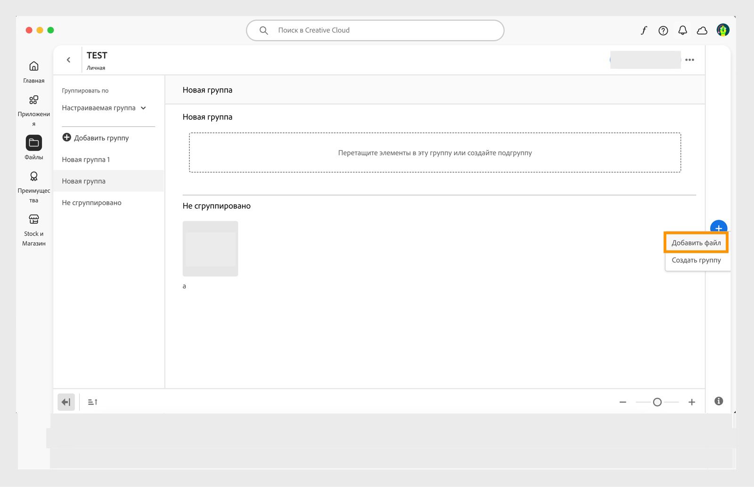The height and width of the screenshot is (487, 754).
Task: Click the macOS green fullscreen window button
Action: pos(51,30)
